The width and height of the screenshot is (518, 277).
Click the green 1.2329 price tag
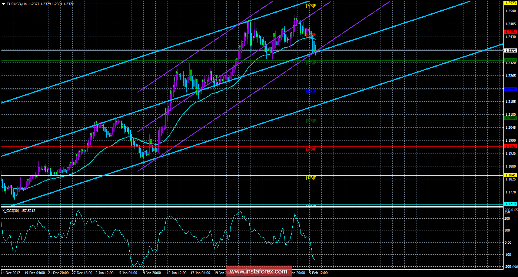pos(510,60)
